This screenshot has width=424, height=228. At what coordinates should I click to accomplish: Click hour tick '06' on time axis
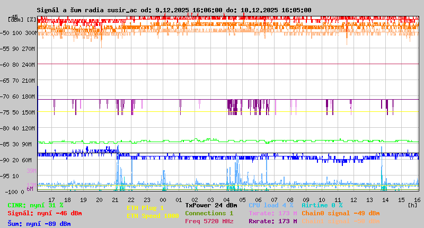coord(258,200)
